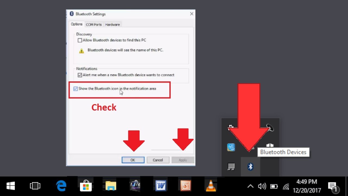The height and width of the screenshot is (196, 348).
Task: Click the Bluetooth icon in the dialog title bar
Action: [72, 14]
